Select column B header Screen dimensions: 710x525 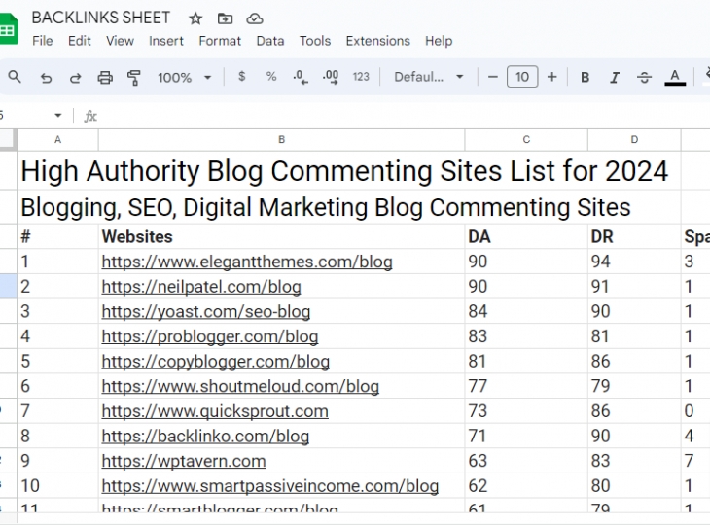point(282,139)
